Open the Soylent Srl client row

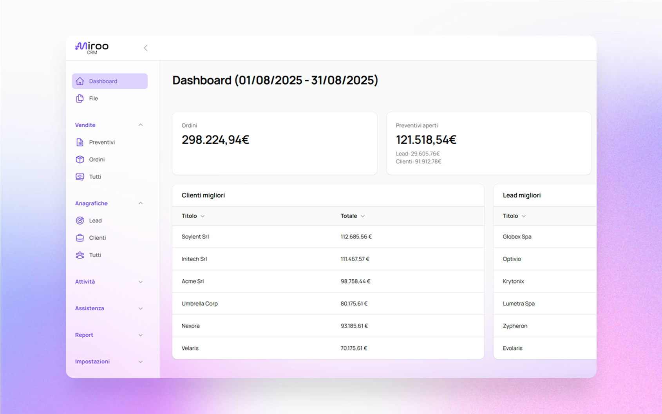[x=195, y=237]
